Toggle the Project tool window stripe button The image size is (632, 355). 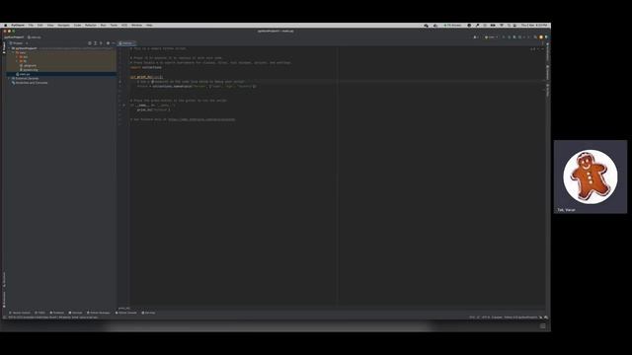point(4,47)
